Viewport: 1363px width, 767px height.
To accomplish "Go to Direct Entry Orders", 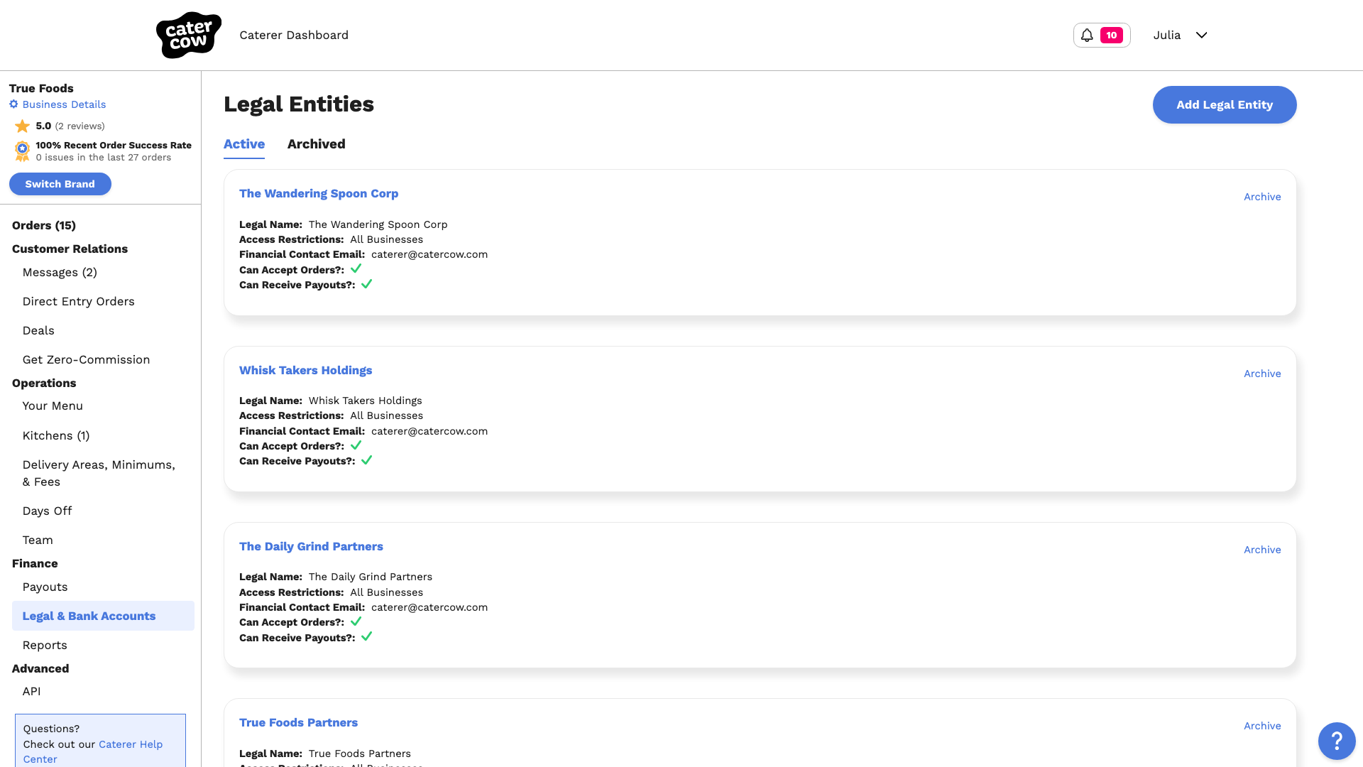I will (79, 301).
